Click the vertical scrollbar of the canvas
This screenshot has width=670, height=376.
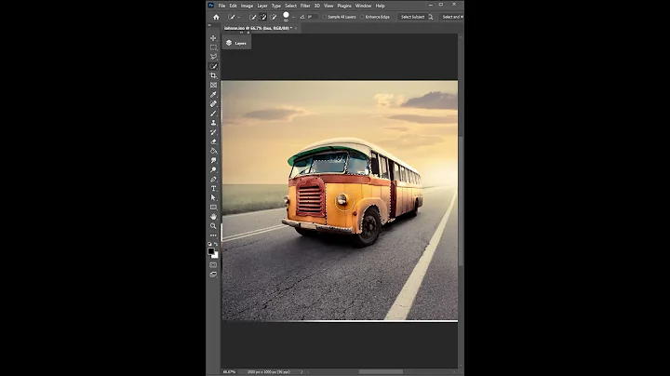coord(461,201)
